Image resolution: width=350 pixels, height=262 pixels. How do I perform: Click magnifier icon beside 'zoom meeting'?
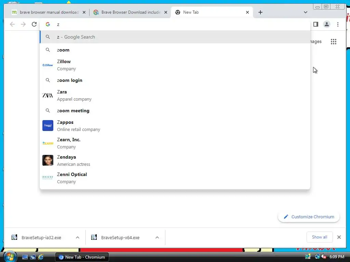coord(48,110)
